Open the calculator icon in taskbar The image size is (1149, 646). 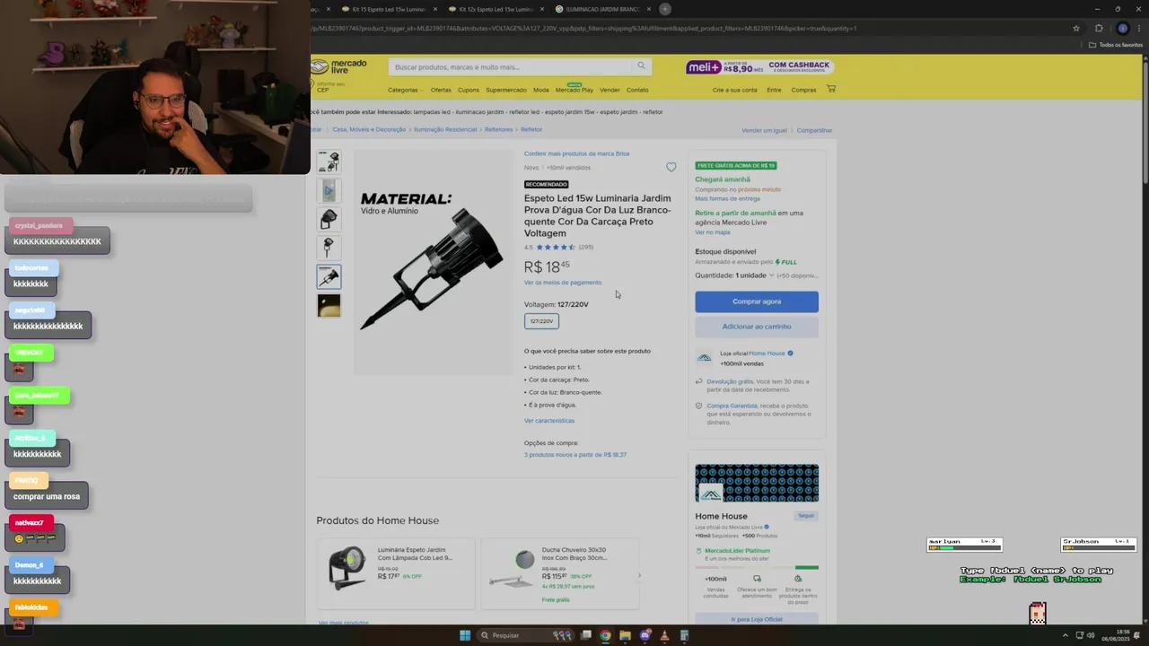[684, 635]
